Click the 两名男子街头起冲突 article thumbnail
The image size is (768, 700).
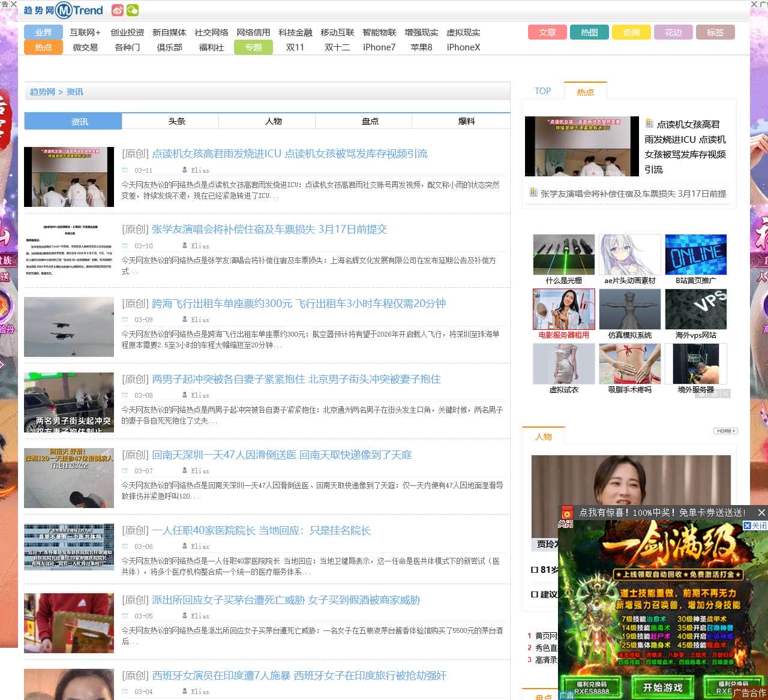point(69,402)
